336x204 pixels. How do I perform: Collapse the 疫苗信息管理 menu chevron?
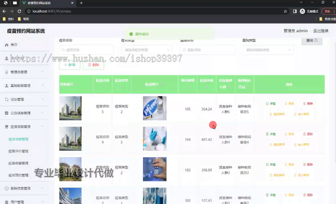coord(43,127)
